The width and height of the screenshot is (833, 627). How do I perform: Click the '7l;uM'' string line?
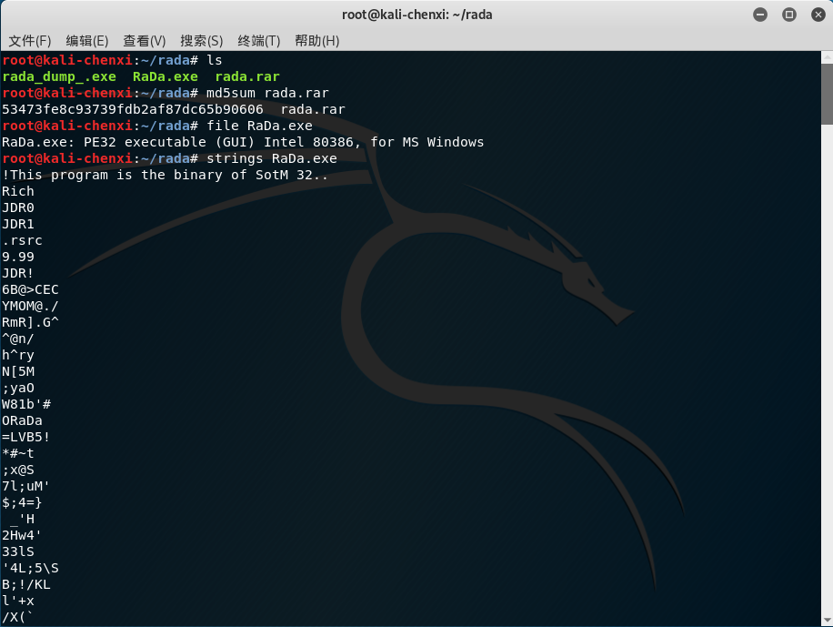(26, 487)
